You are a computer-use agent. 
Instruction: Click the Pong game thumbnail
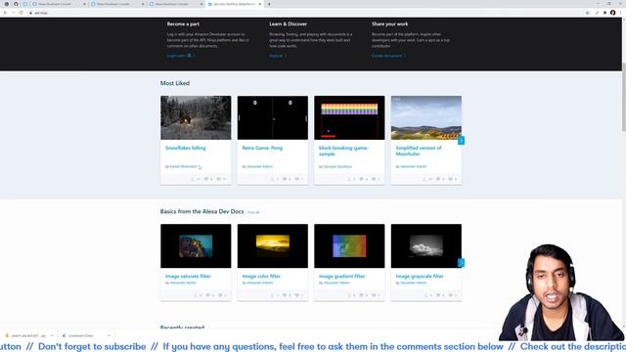[x=273, y=117]
